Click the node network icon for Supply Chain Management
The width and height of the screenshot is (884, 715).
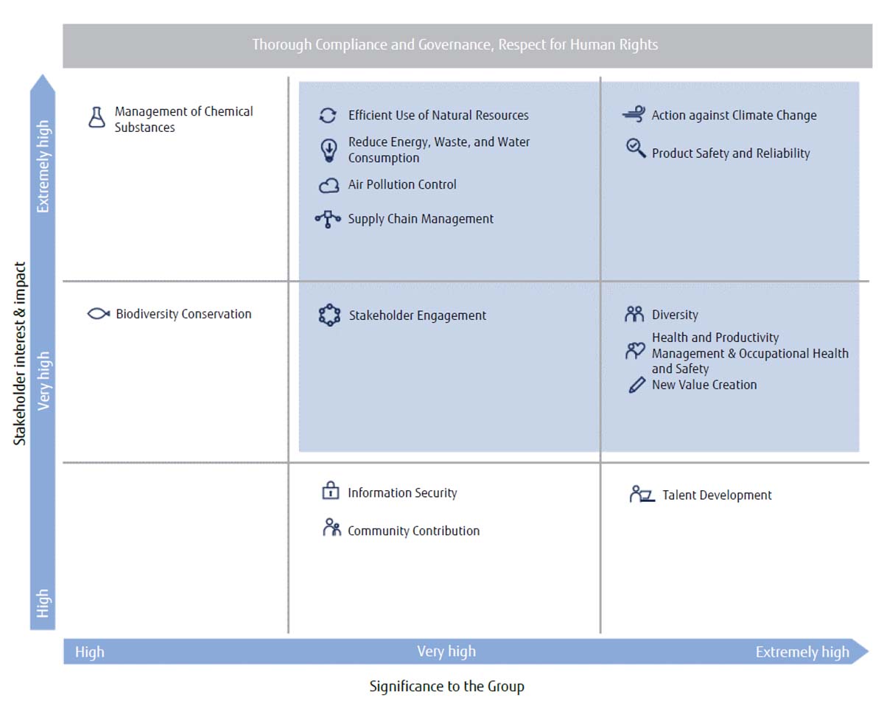[328, 219]
